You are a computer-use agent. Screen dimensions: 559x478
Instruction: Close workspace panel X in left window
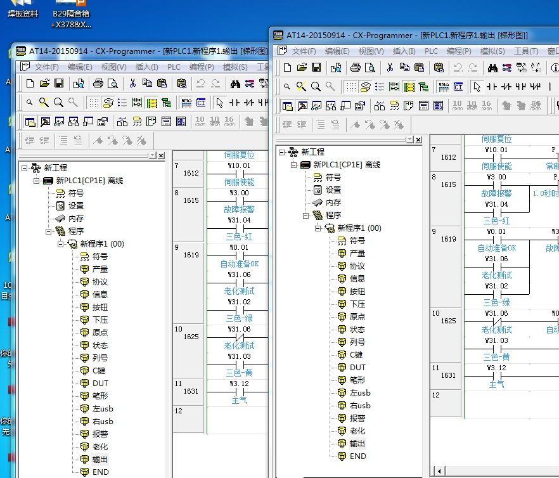point(161,155)
